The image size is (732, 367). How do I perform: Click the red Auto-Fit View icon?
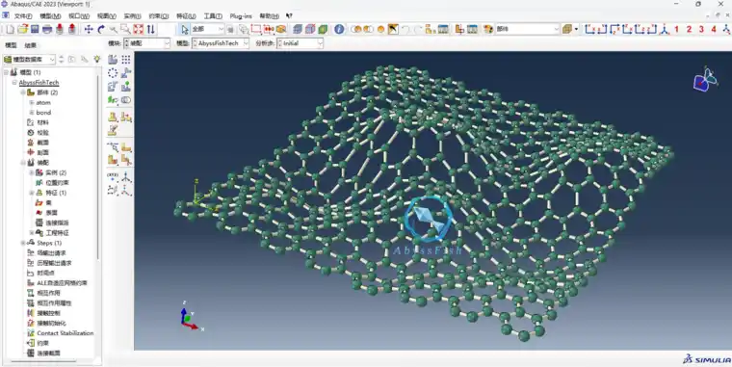(138, 30)
